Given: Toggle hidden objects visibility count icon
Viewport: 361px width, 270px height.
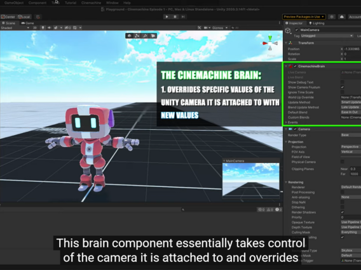Looking at the screenshot, I should coord(67,28).
